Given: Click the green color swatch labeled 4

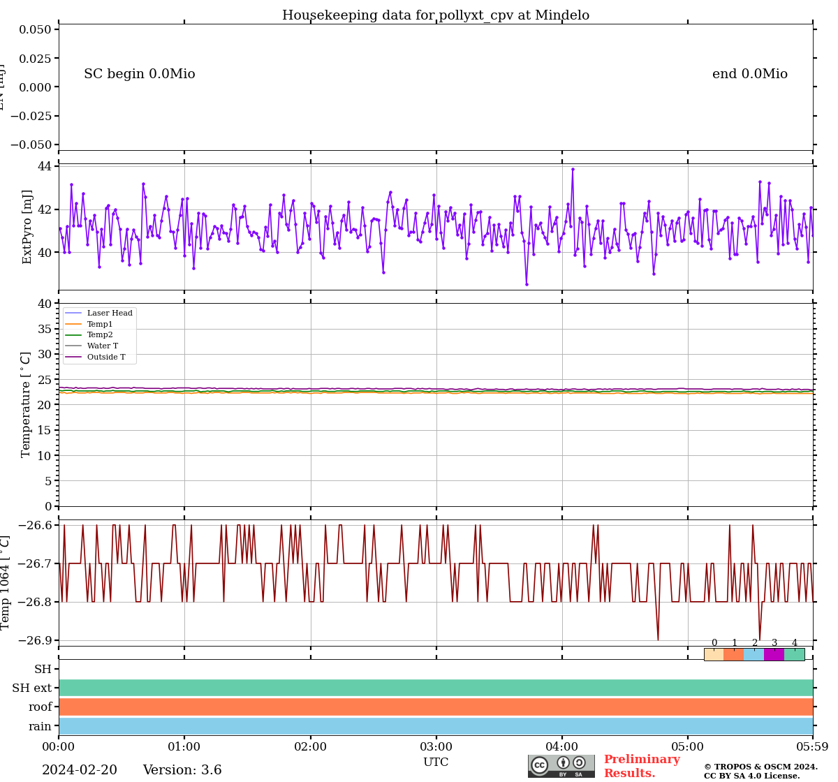Looking at the screenshot, I should click(795, 654).
